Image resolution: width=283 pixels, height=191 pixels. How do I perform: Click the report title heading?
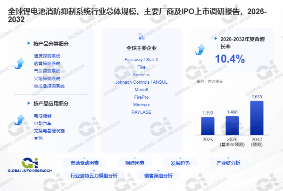[137, 16]
